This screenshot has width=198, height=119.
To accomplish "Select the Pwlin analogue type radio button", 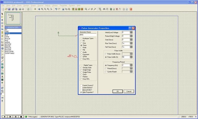I will (81, 47).
